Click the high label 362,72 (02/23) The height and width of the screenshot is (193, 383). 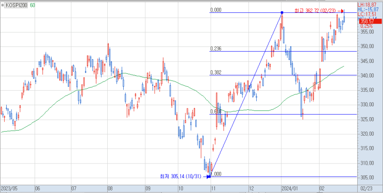tap(315, 11)
